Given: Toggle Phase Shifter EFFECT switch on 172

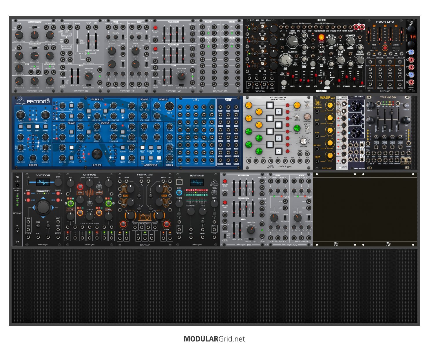Looking at the screenshot, I should 35,27.
